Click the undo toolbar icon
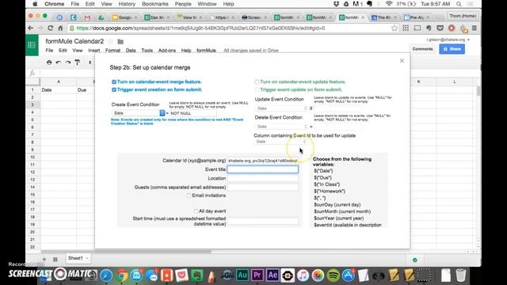The height and width of the screenshot is (285, 507). coord(59,63)
